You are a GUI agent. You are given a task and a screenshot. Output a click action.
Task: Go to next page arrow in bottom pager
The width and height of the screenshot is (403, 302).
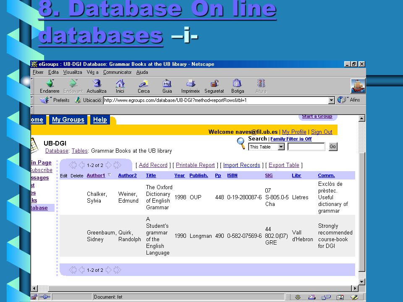click(108, 270)
